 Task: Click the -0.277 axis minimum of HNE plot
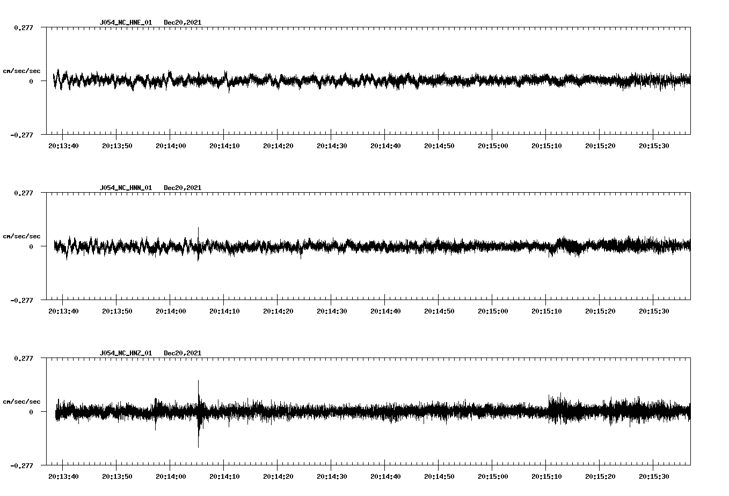click(x=21, y=135)
